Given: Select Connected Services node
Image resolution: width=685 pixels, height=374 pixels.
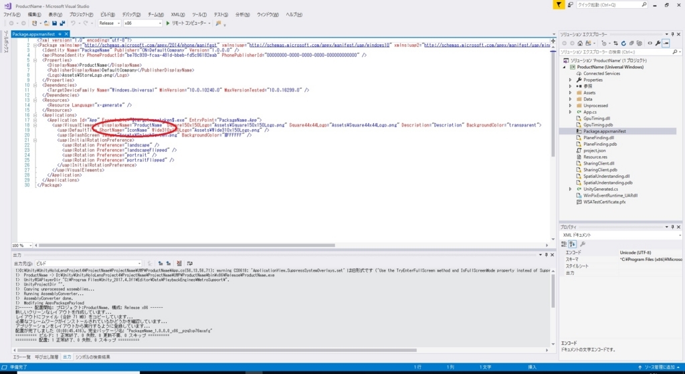Looking at the screenshot, I should click(601, 74).
